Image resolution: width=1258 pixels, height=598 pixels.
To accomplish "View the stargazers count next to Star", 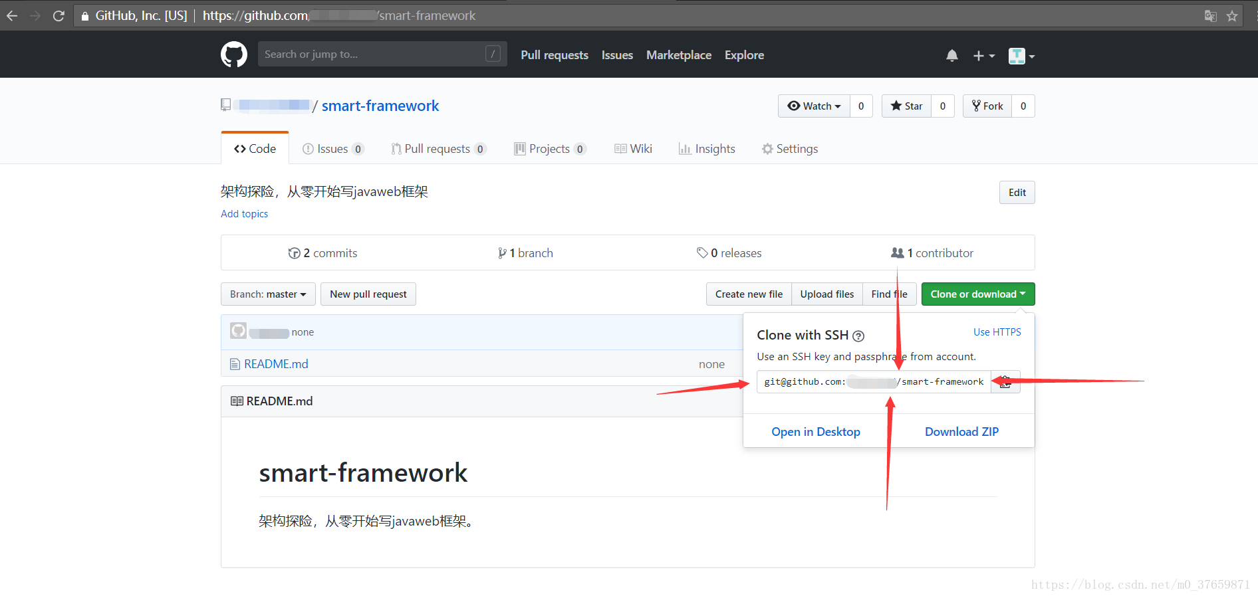I will click(943, 106).
